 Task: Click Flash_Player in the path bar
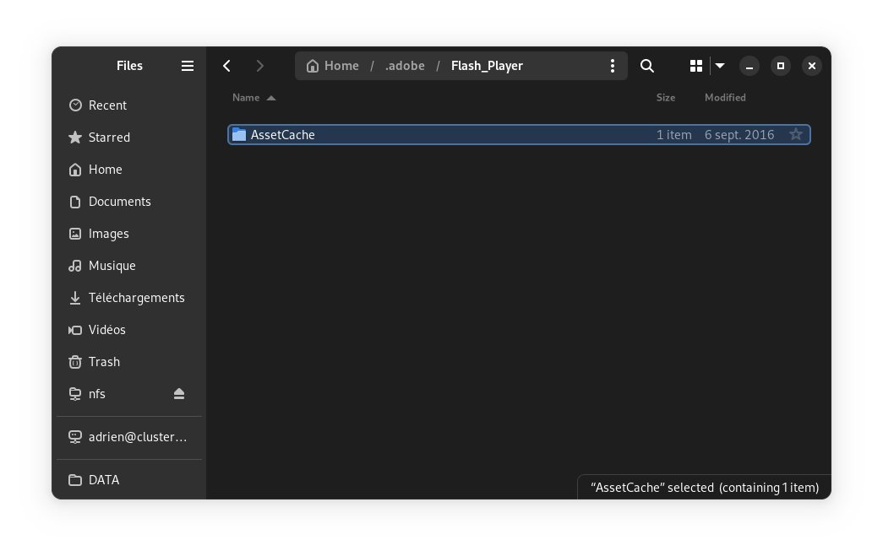(487, 66)
